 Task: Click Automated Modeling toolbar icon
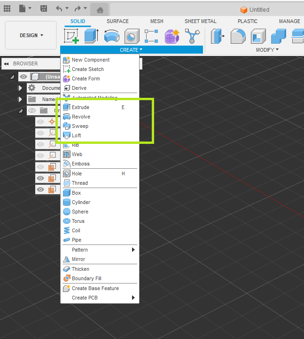click(192, 36)
